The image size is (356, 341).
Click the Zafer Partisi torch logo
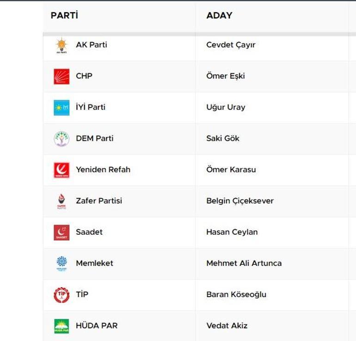61,201
